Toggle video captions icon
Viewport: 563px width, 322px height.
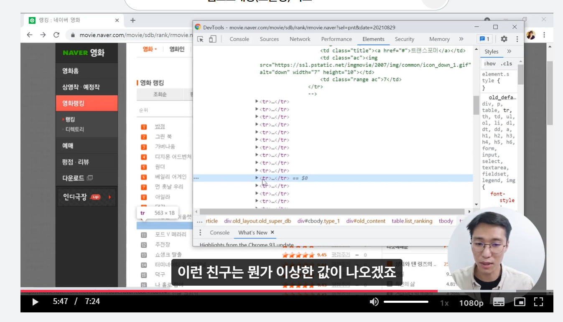pos(499,302)
